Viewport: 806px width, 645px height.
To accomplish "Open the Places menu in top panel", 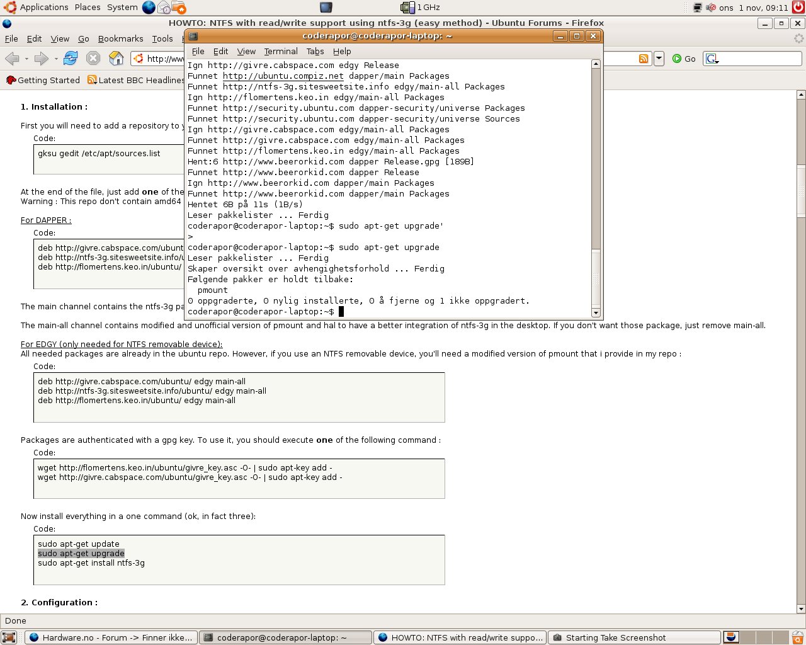I will point(88,8).
